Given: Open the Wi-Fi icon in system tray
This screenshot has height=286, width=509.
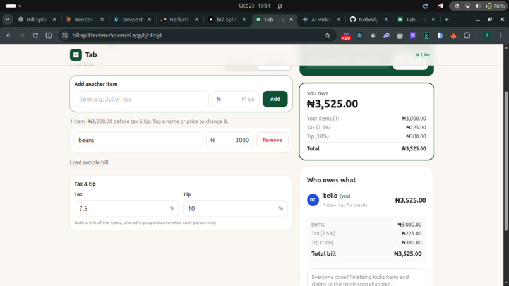Looking at the screenshot, I should click(x=467, y=6).
